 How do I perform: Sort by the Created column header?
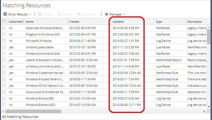tap(74, 22)
